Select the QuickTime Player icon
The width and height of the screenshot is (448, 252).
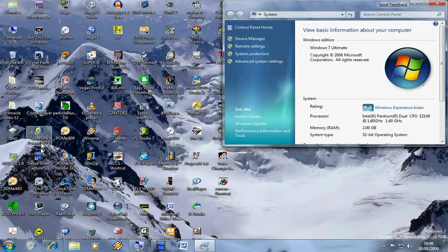65,186
